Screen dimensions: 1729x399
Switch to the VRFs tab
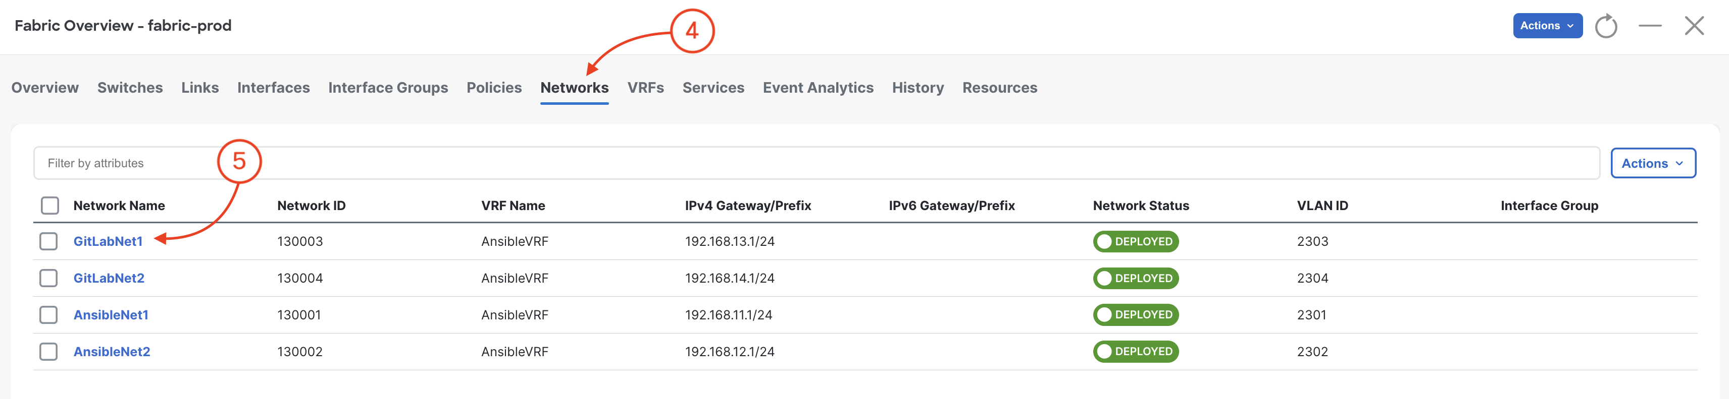pyautogui.click(x=646, y=88)
